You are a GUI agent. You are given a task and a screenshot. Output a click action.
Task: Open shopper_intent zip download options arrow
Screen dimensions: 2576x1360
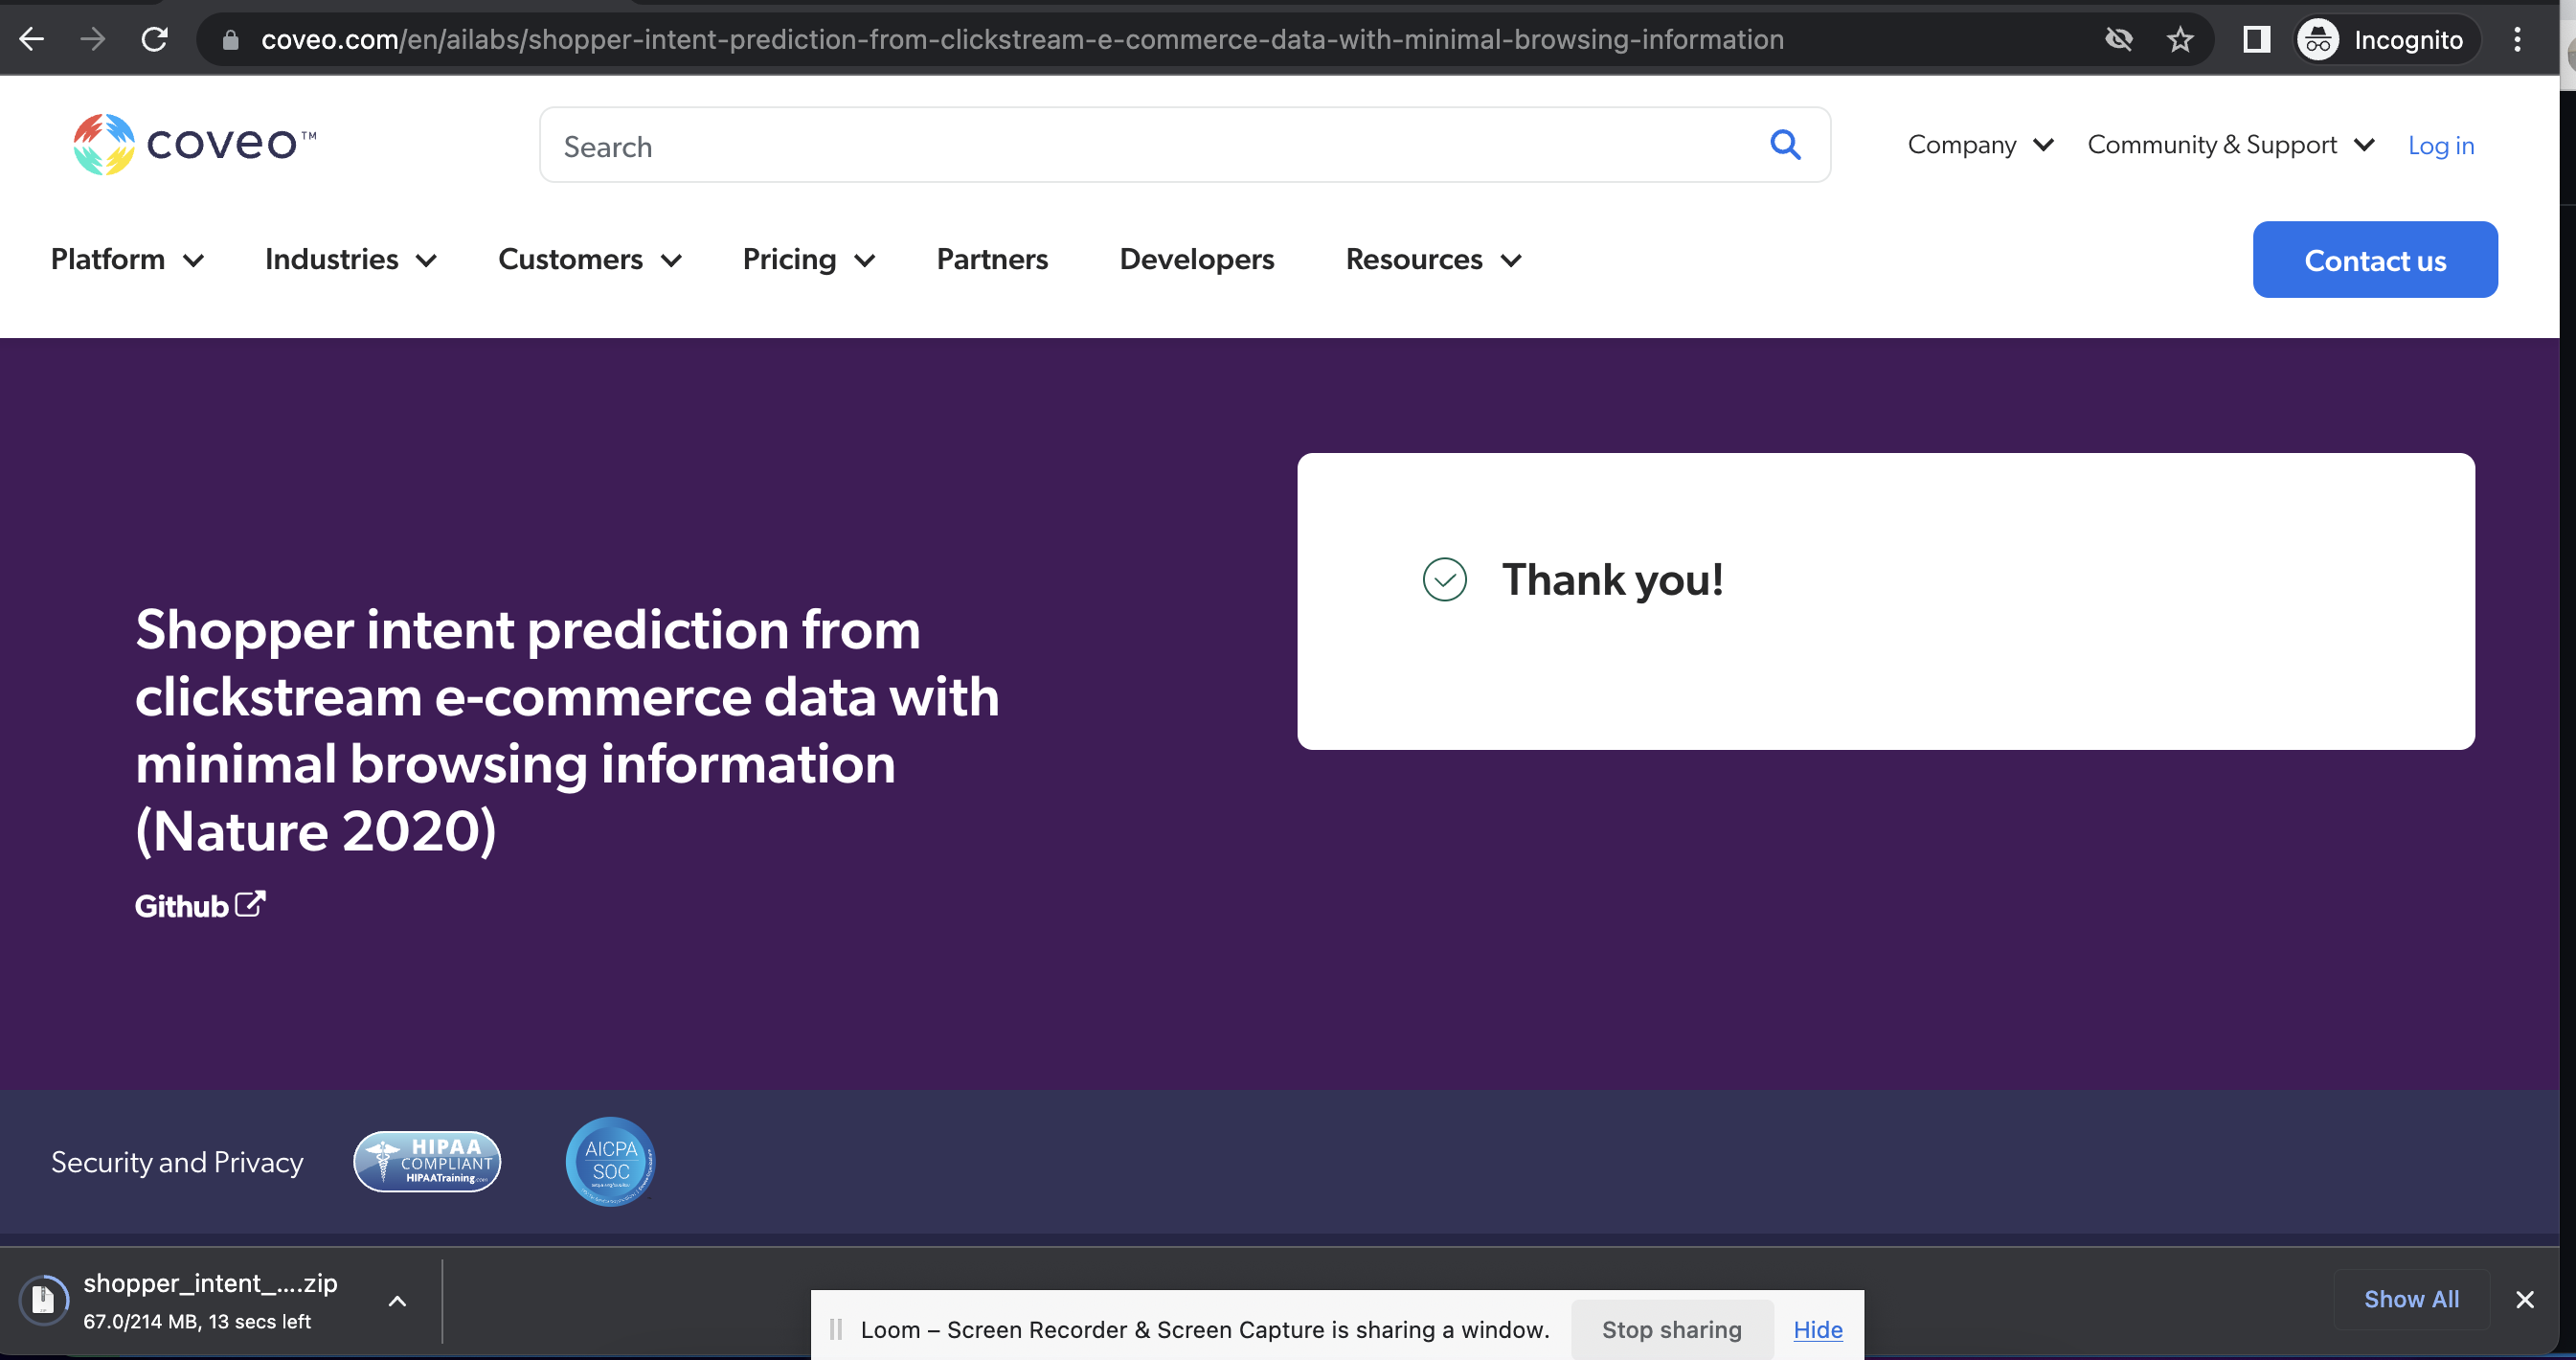pyautogui.click(x=397, y=1301)
